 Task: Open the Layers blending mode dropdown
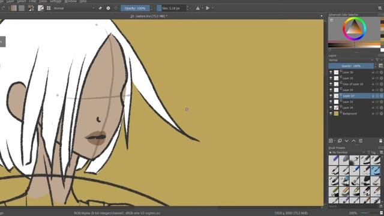tap(351, 60)
